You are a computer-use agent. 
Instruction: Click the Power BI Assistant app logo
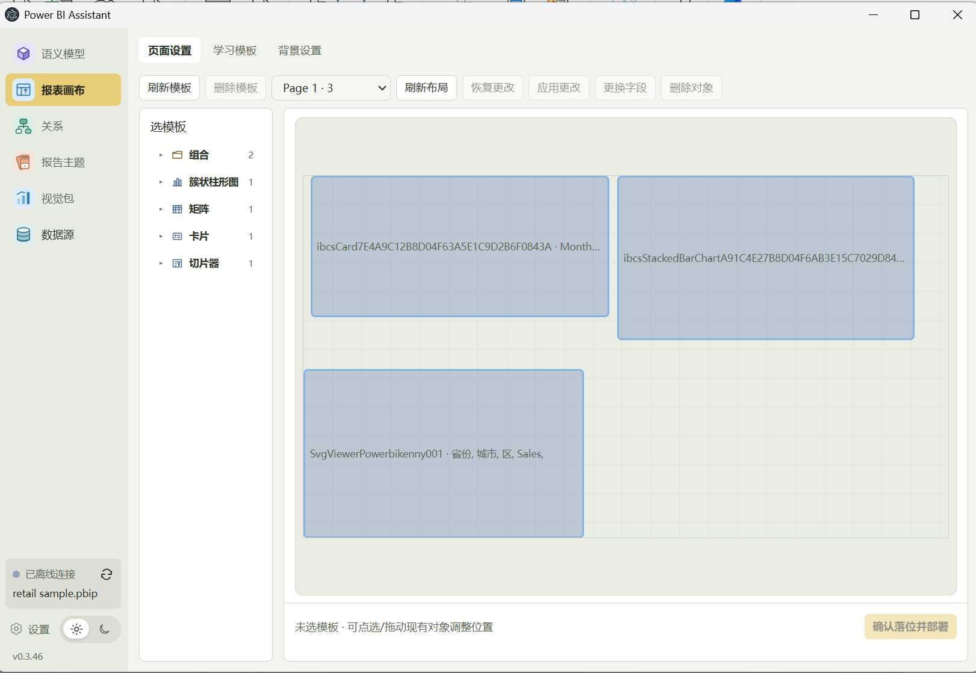11,14
